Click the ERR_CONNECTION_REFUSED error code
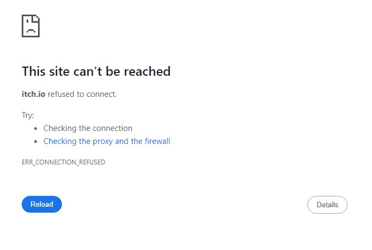Viewport: 372px width, 250px height. click(63, 162)
